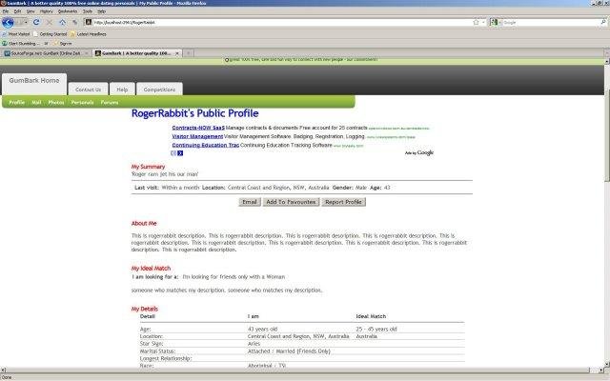Click the My Details heading
The height and width of the screenshot is (381, 610).
coord(144,309)
